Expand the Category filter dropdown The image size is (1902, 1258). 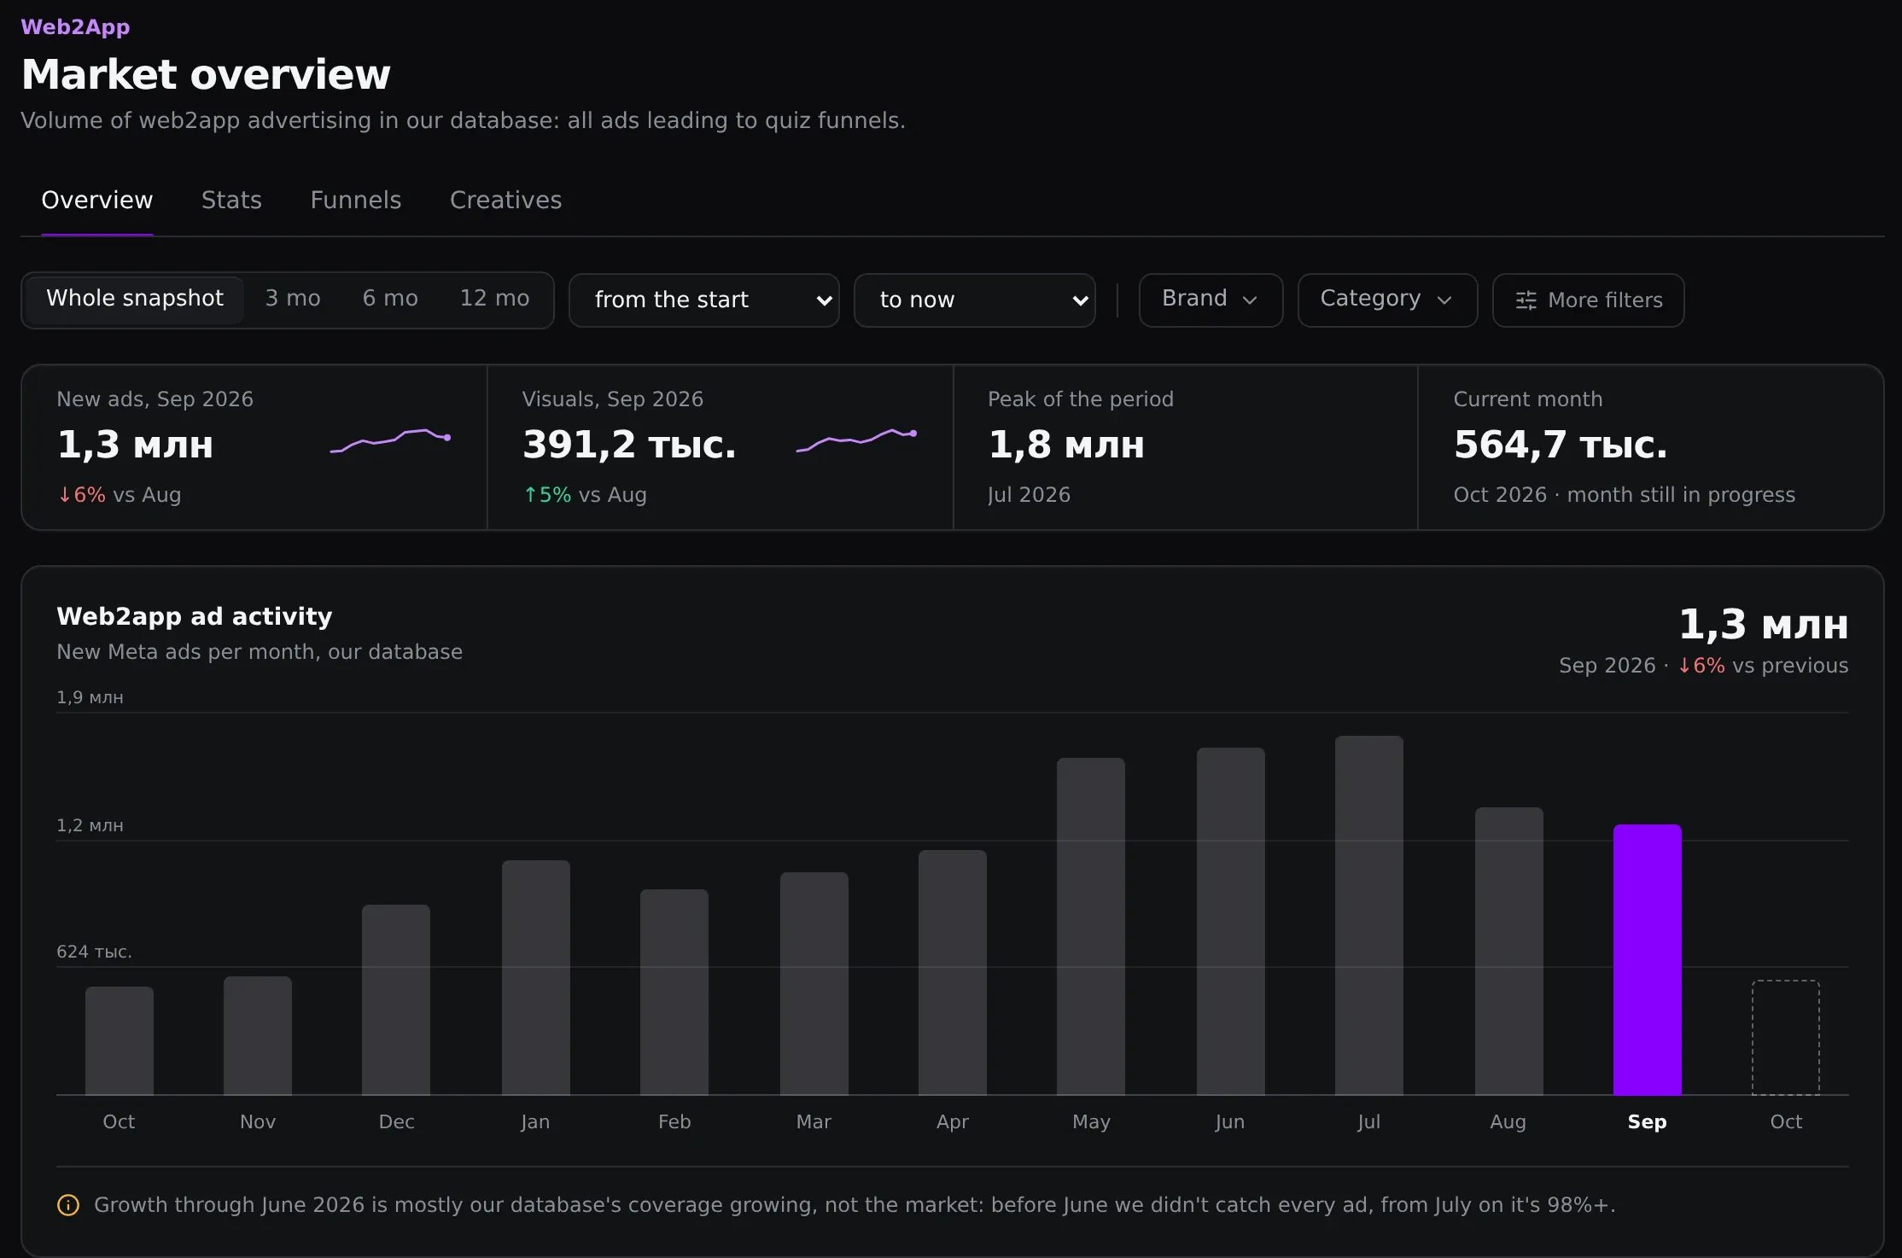[x=1387, y=300]
